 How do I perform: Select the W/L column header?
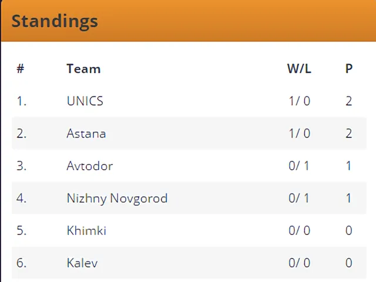[299, 69]
